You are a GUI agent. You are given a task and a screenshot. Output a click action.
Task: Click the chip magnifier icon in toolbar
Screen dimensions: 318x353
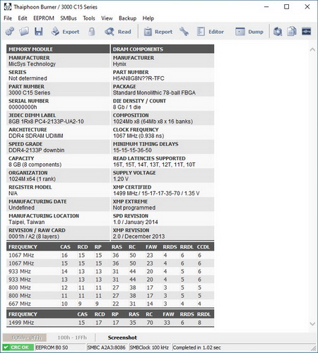[x=278, y=32]
